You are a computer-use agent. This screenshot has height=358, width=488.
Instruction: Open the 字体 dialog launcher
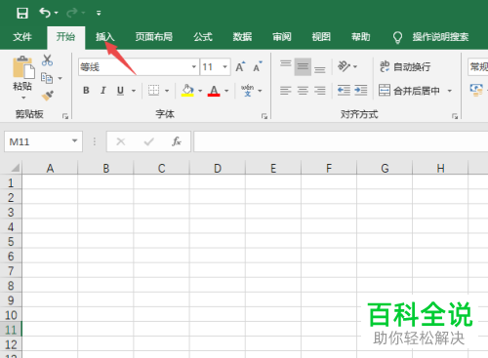pos(264,116)
